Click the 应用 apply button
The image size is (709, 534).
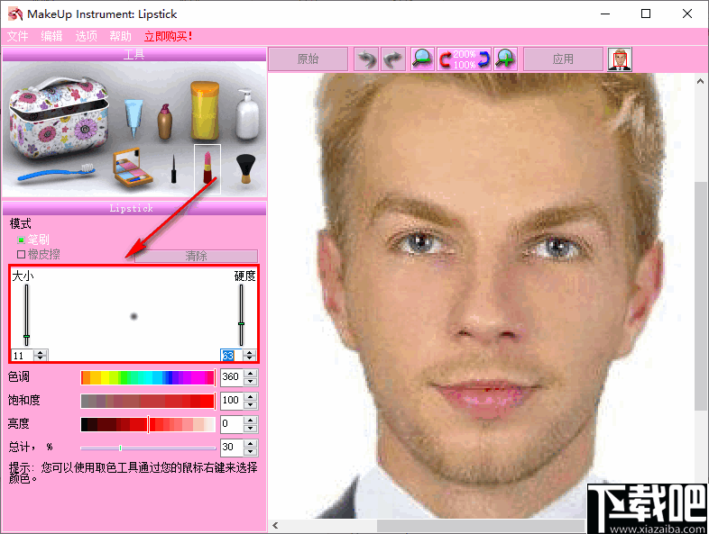pos(563,59)
